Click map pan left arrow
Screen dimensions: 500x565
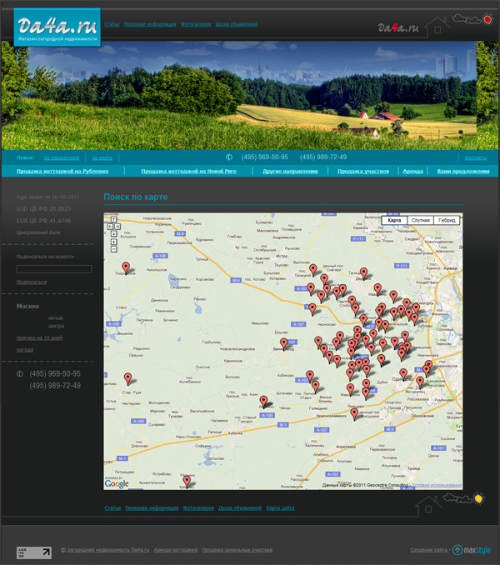coord(109,226)
